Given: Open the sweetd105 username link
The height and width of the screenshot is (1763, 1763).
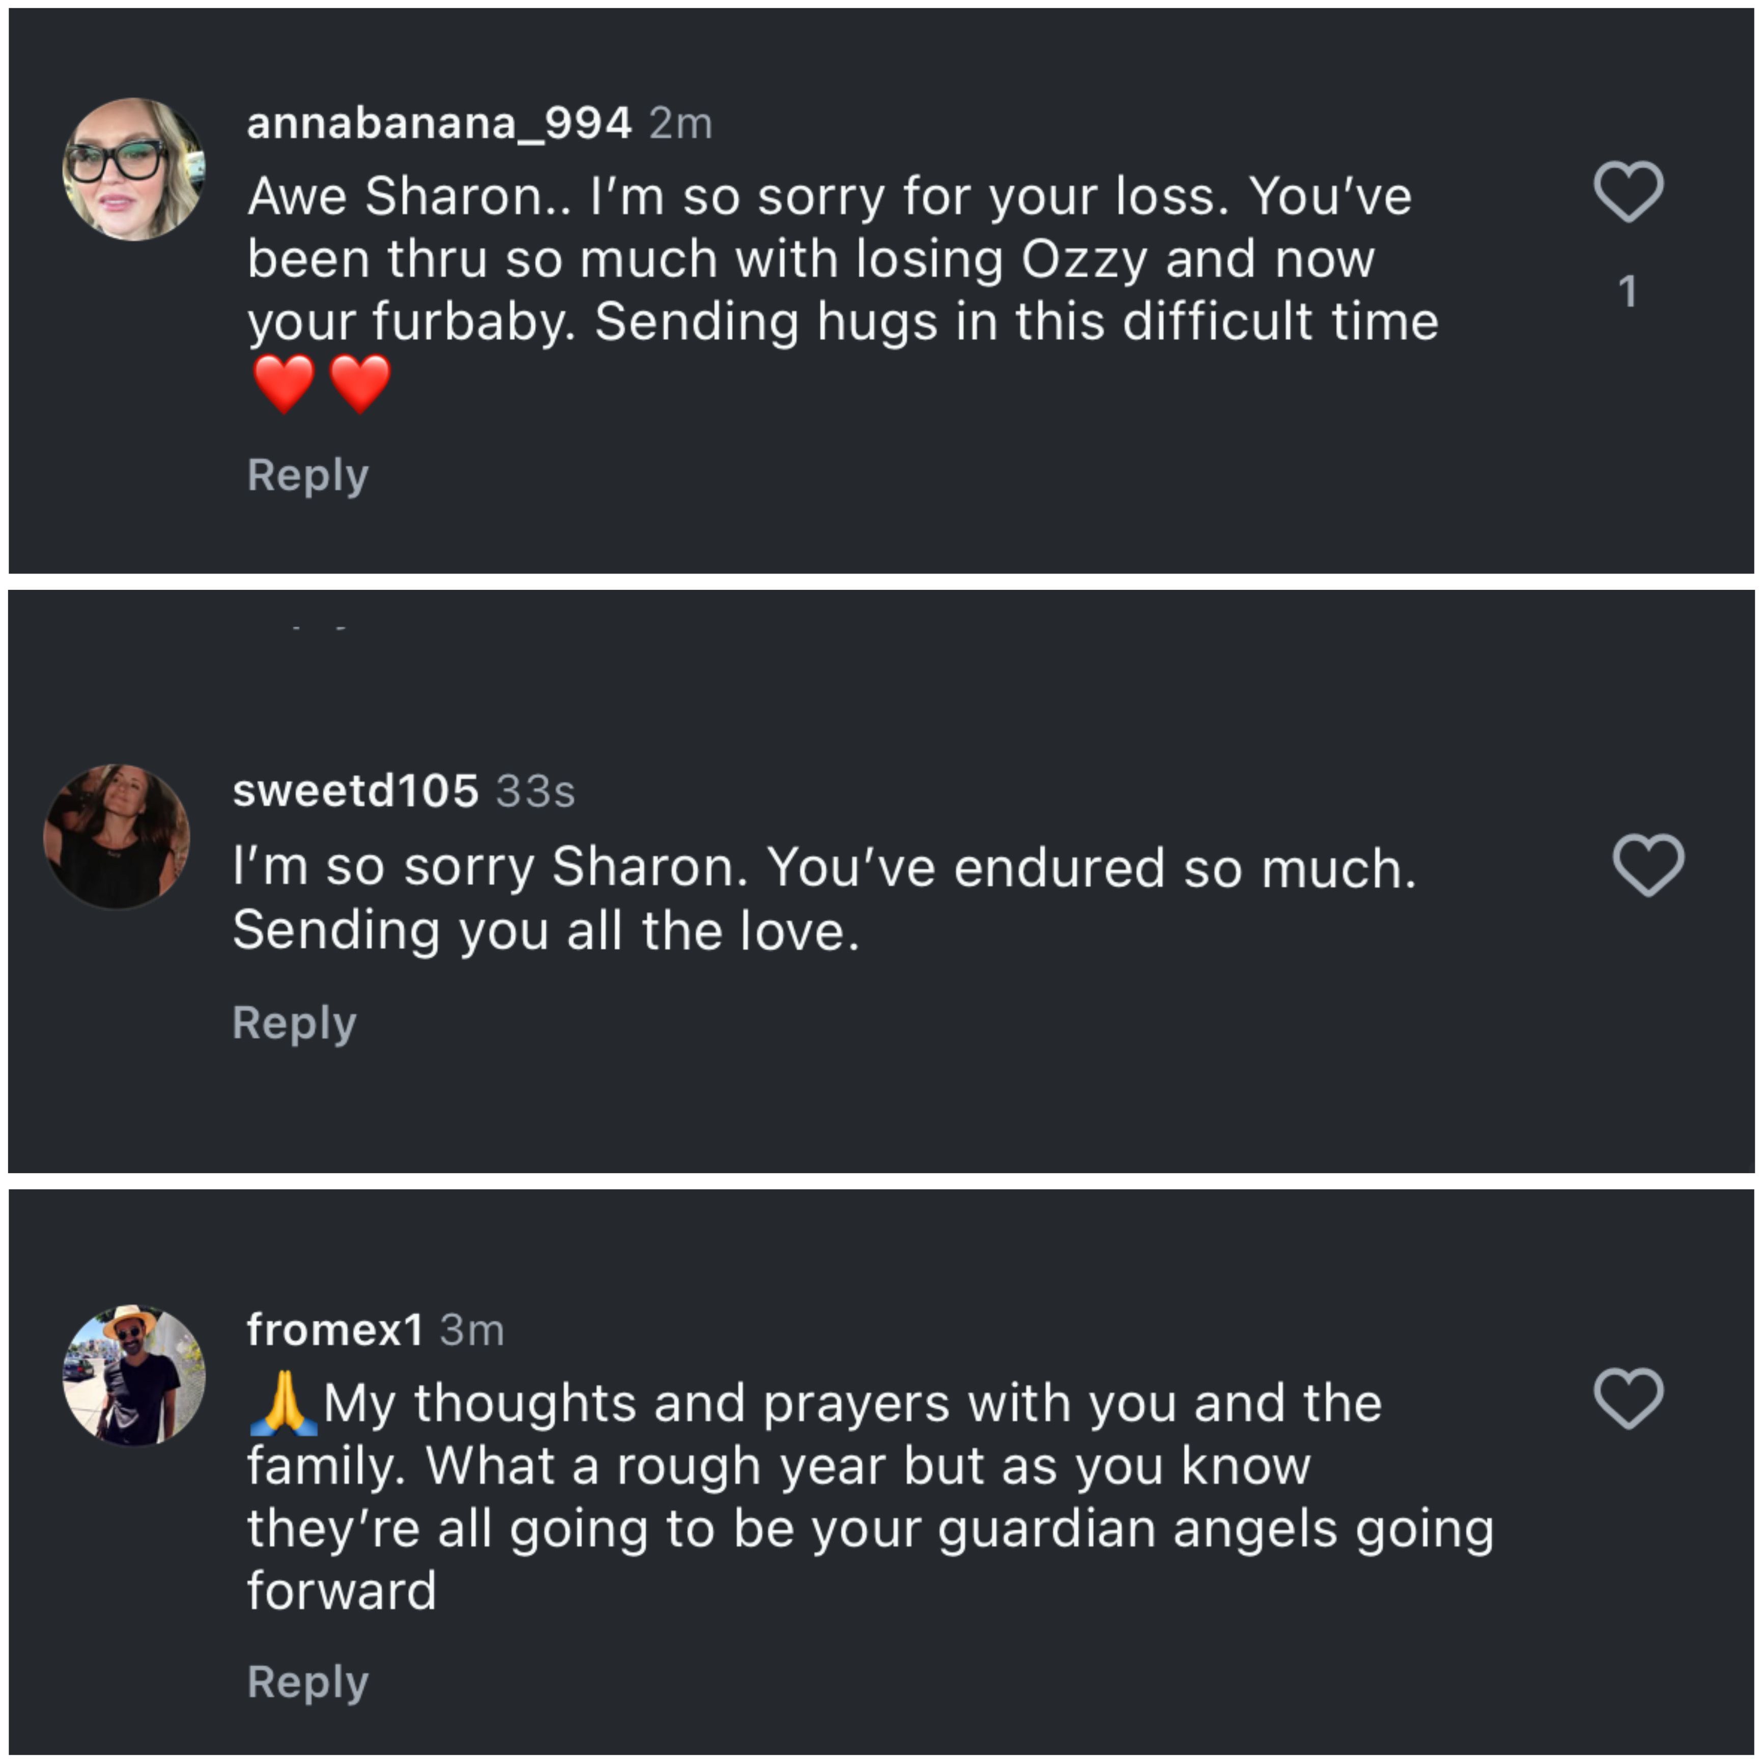Looking at the screenshot, I should pyautogui.click(x=355, y=790).
